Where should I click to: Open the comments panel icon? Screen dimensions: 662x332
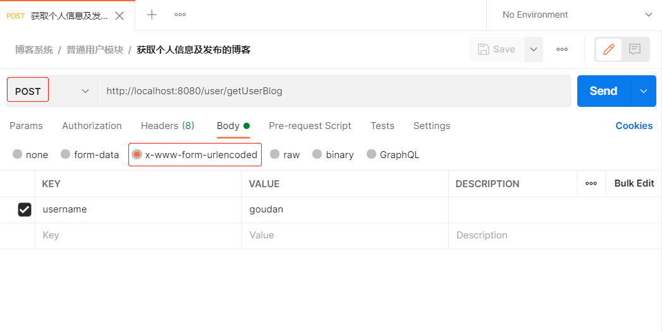(635, 49)
